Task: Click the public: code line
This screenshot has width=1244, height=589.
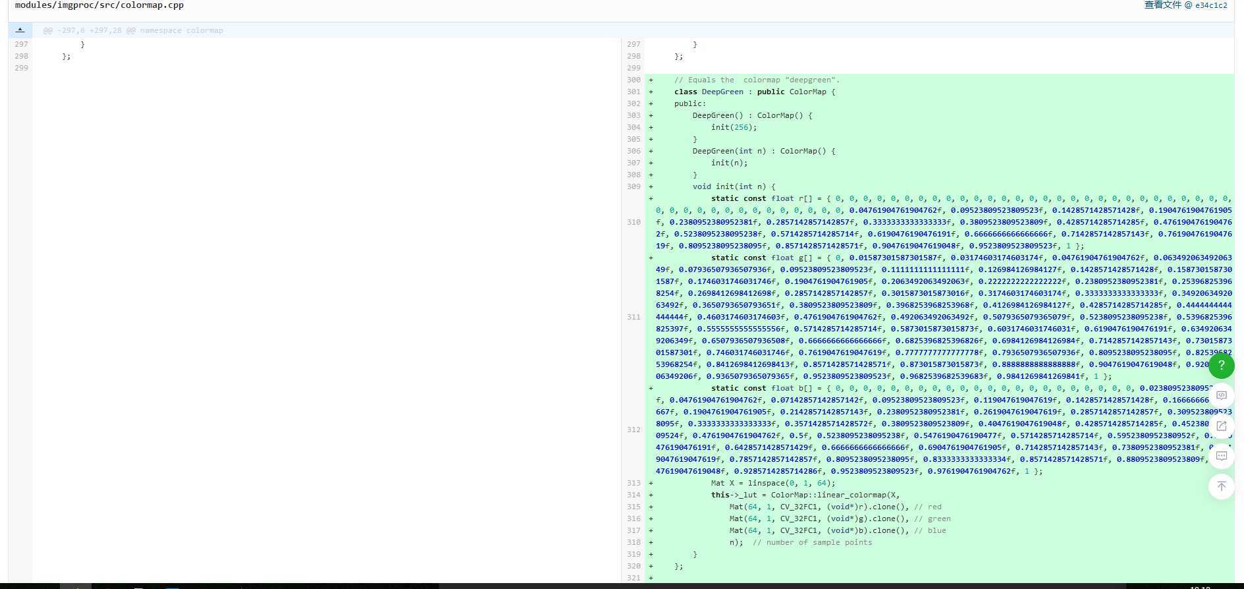Action: (x=690, y=103)
